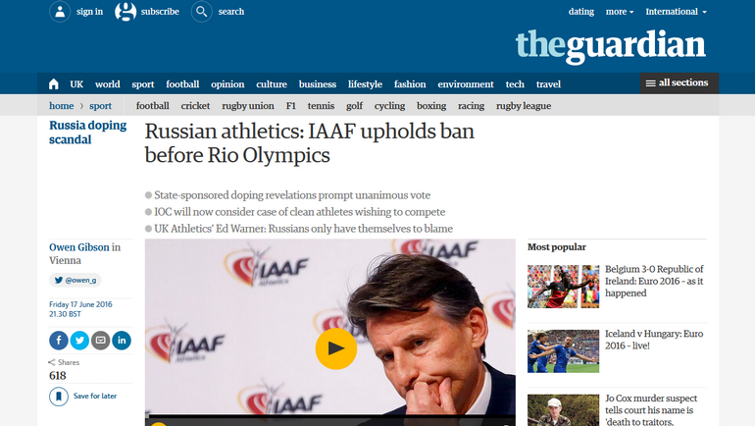This screenshot has height=426, width=755.
Task: Play the IAAF press conference video
Action: coord(336,348)
